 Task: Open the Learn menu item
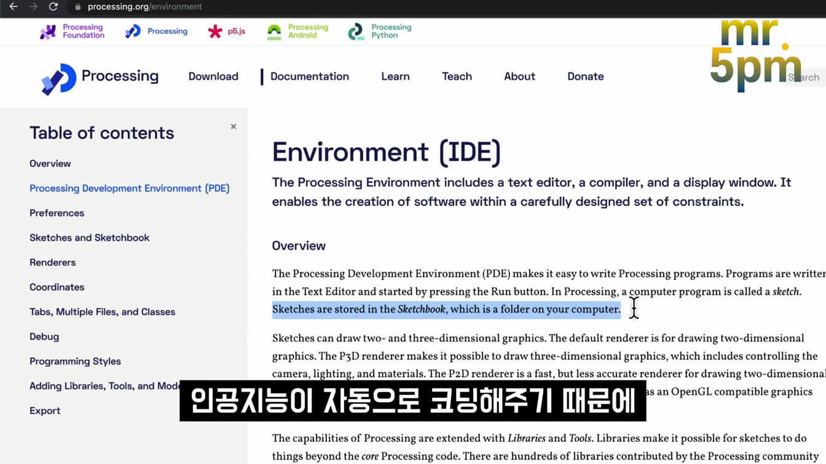click(x=395, y=76)
